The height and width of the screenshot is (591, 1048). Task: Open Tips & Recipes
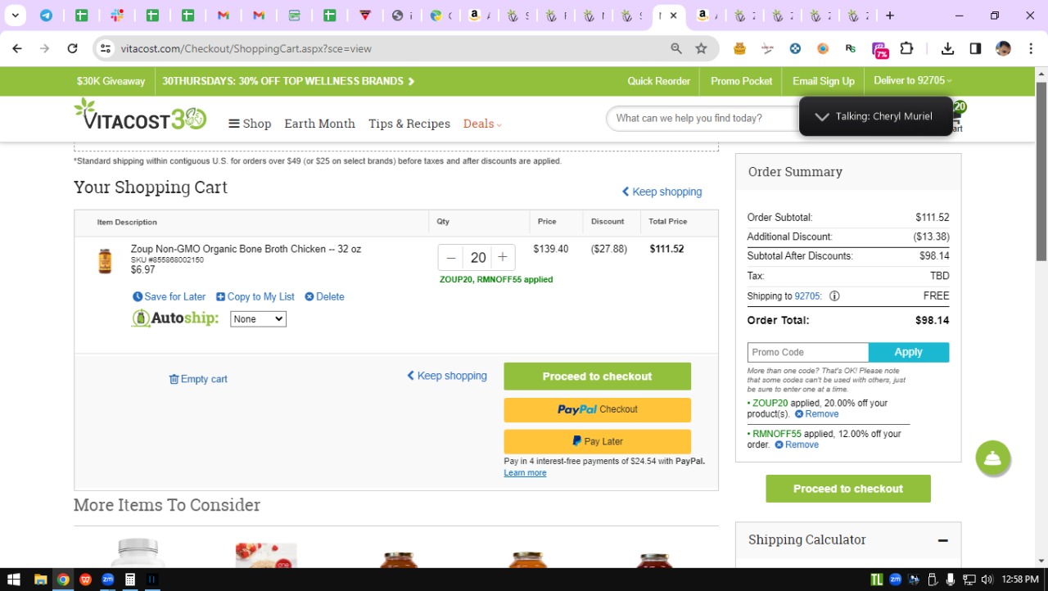click(x=409, y=124)
